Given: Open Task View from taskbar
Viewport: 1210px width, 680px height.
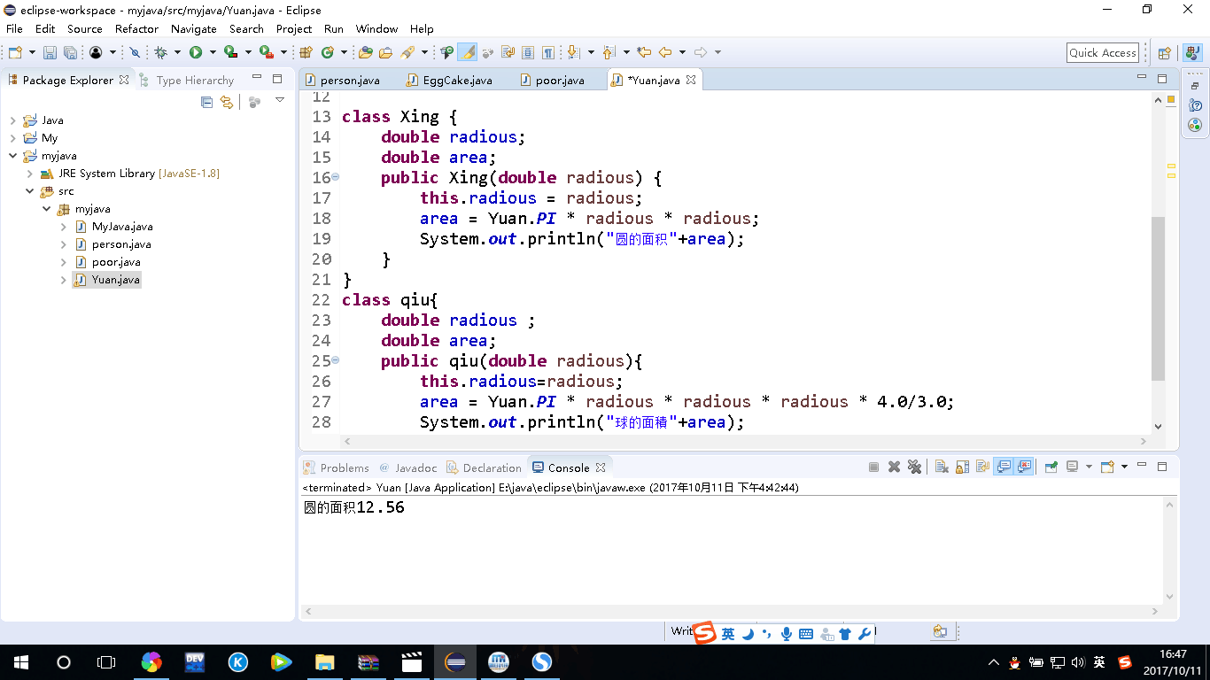Looking at the screenshot, I should click(x=106, y=661).
